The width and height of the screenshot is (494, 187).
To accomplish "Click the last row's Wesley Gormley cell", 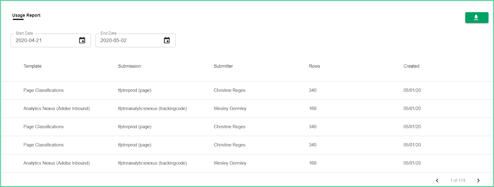I will click(230, 163).
